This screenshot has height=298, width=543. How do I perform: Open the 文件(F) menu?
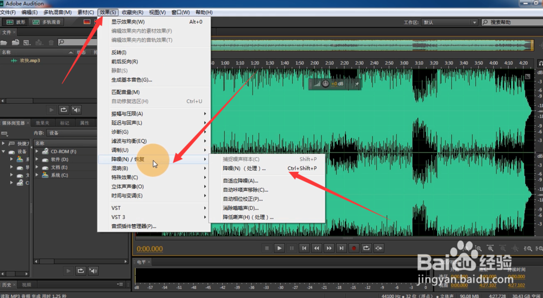click(x=8, y=12)
